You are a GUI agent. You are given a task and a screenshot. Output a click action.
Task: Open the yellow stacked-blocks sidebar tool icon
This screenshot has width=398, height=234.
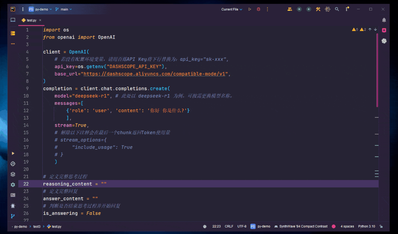[x=13, y=33]
